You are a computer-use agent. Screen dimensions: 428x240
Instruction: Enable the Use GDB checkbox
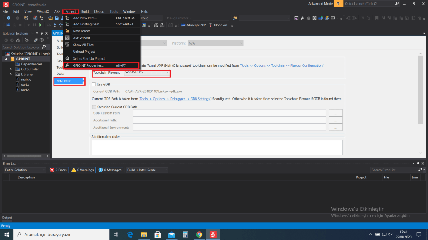tap(94, 84)
